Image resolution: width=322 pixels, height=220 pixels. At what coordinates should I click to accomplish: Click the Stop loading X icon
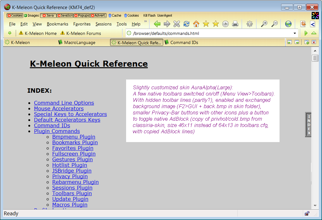[177, 24]
